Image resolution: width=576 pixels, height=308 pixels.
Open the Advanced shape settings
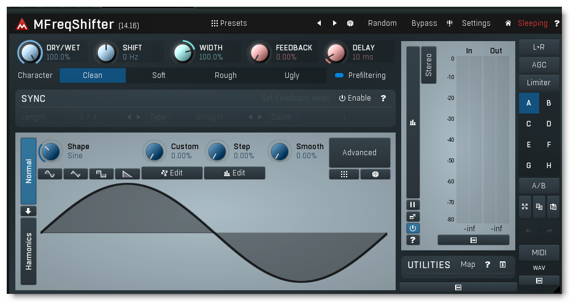pyautogui.click(x=359, y=153)
